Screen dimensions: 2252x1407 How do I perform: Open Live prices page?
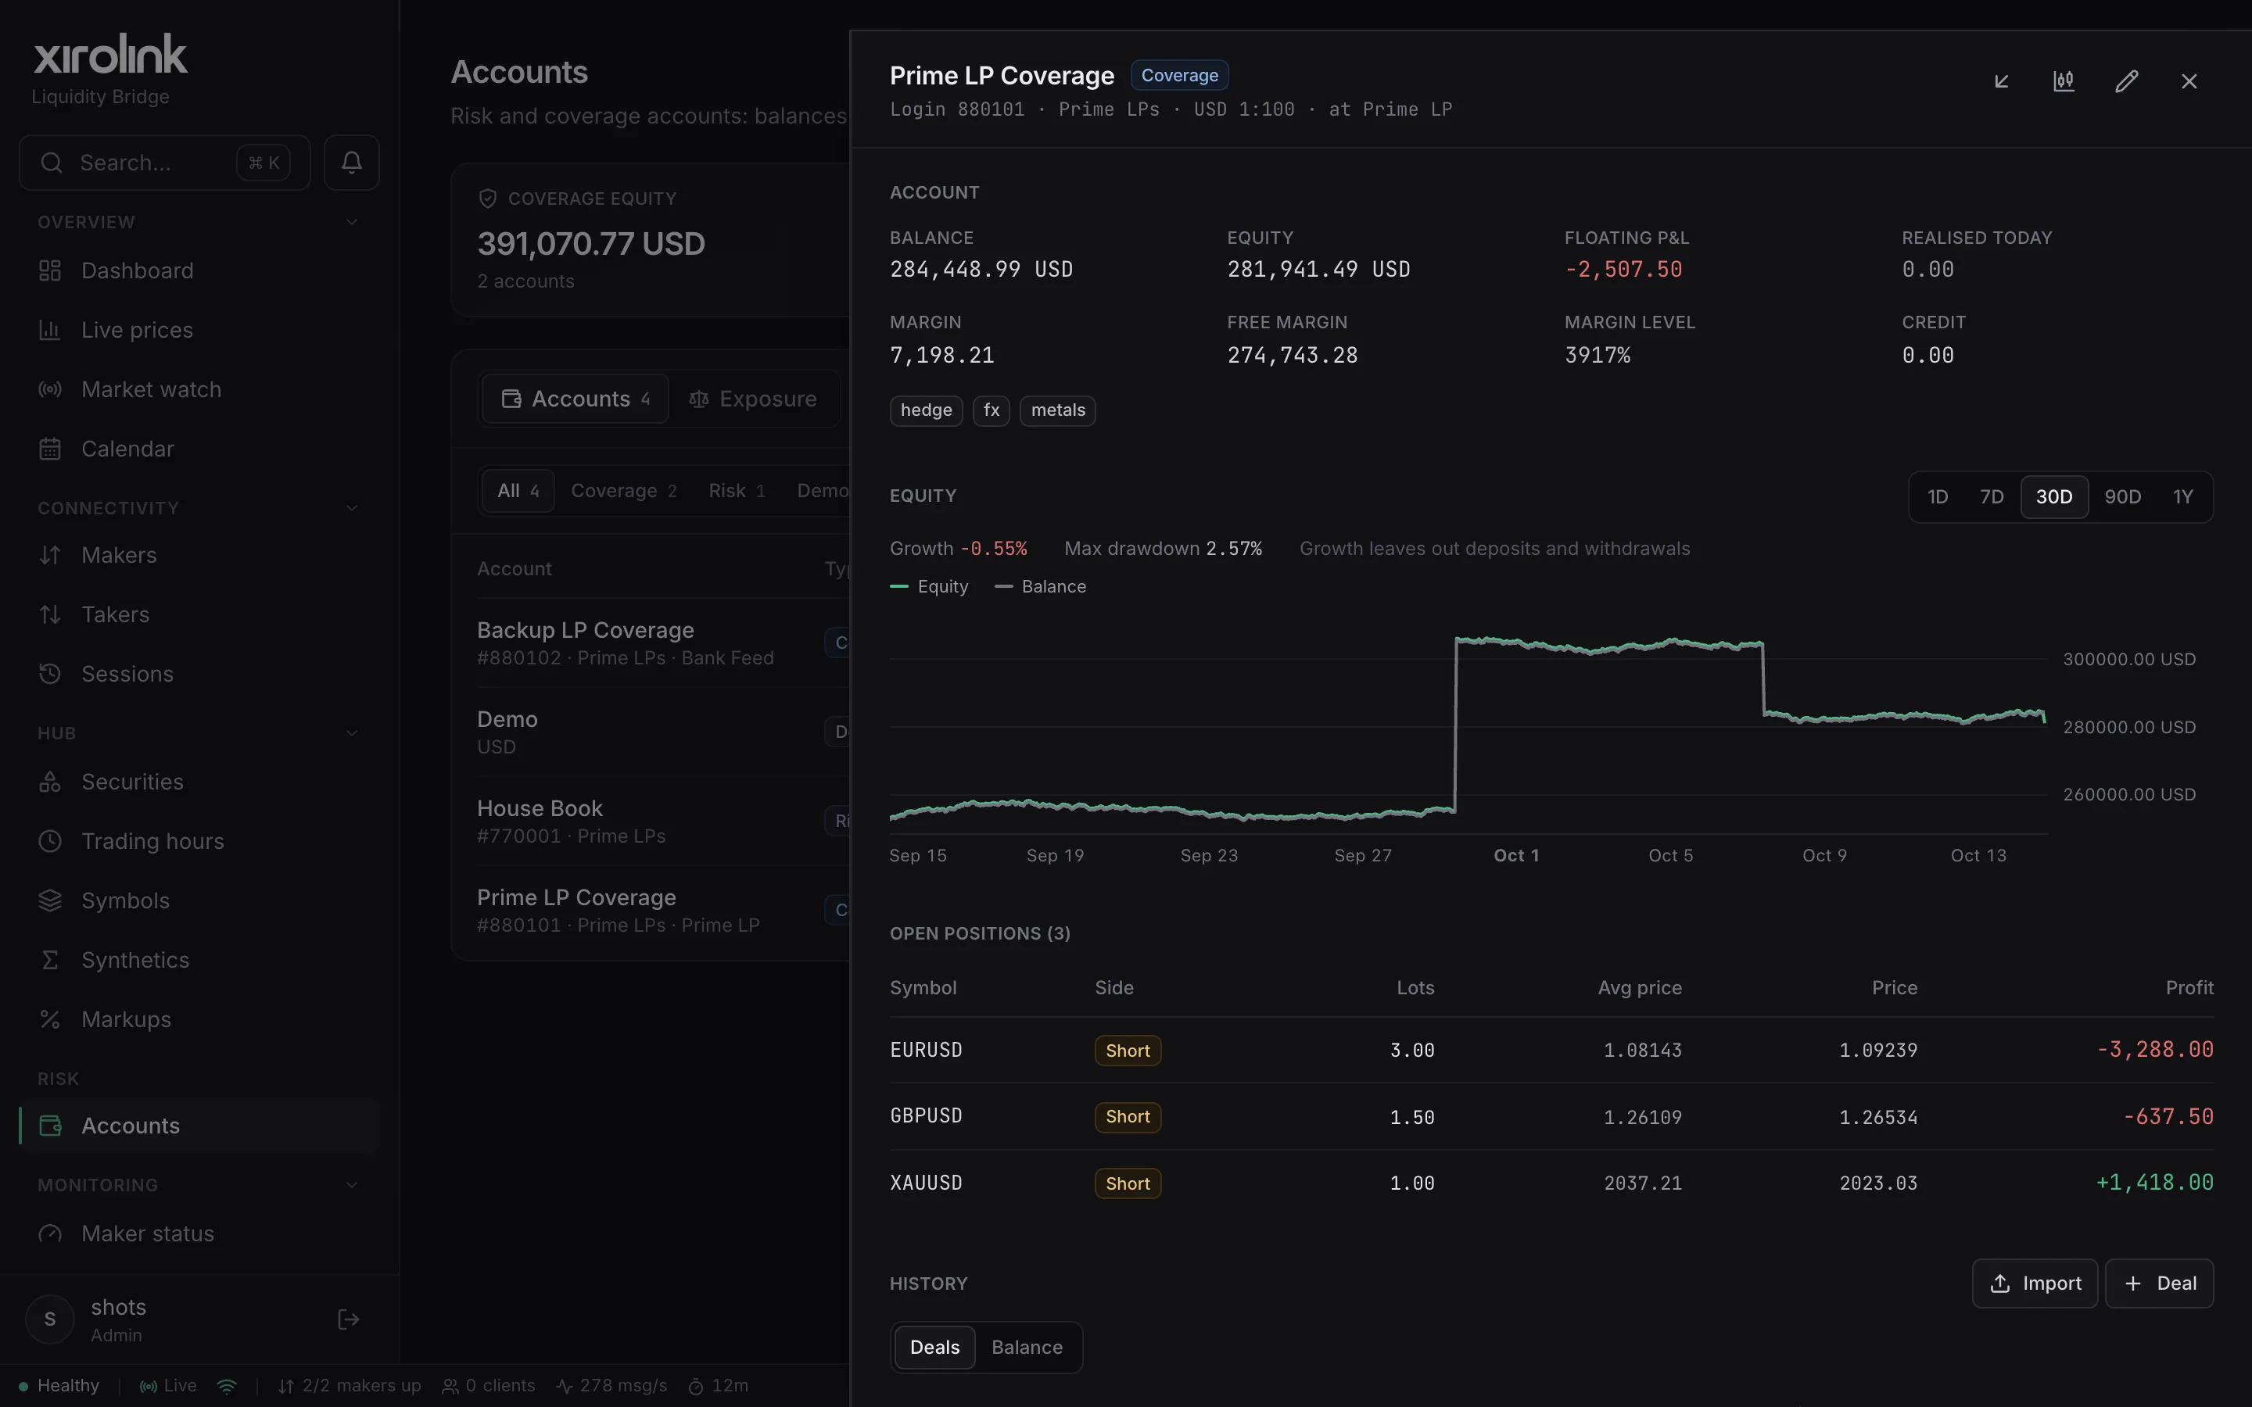[x=199, y=331]
